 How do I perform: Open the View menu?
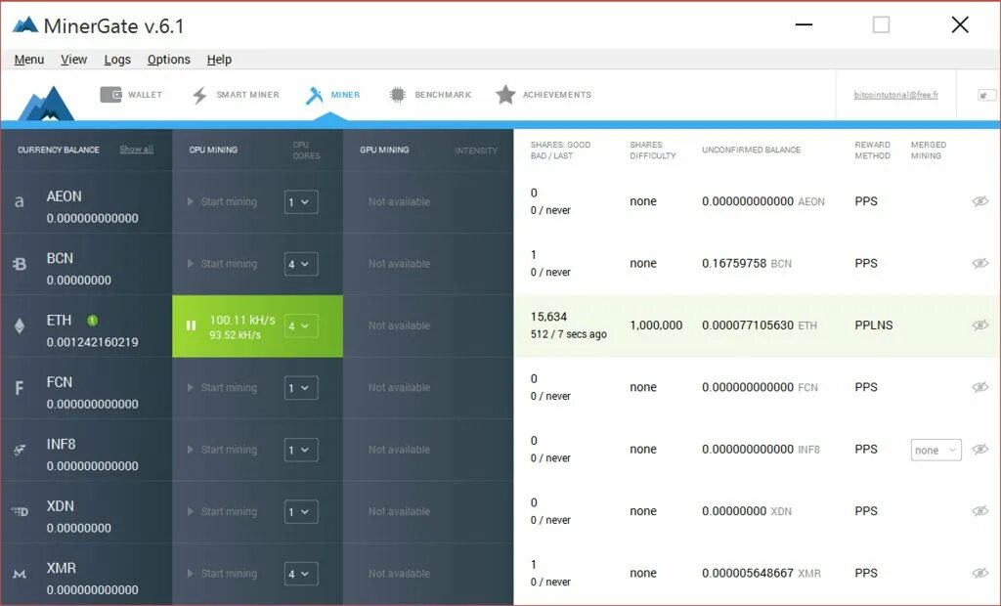pos(73,60)
